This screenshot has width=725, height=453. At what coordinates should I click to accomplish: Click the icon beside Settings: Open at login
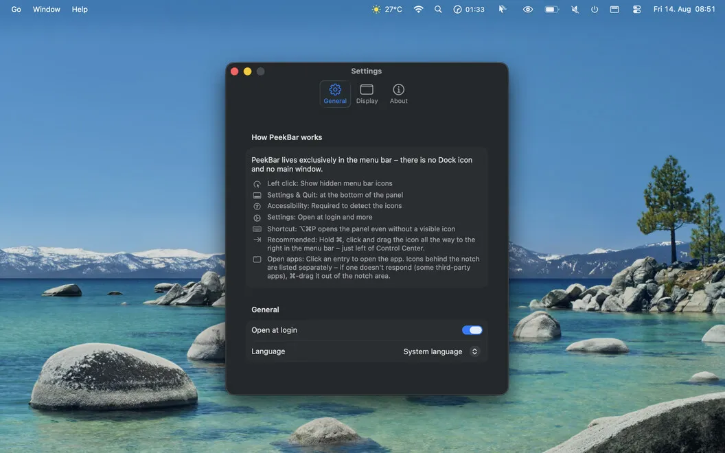257,218
